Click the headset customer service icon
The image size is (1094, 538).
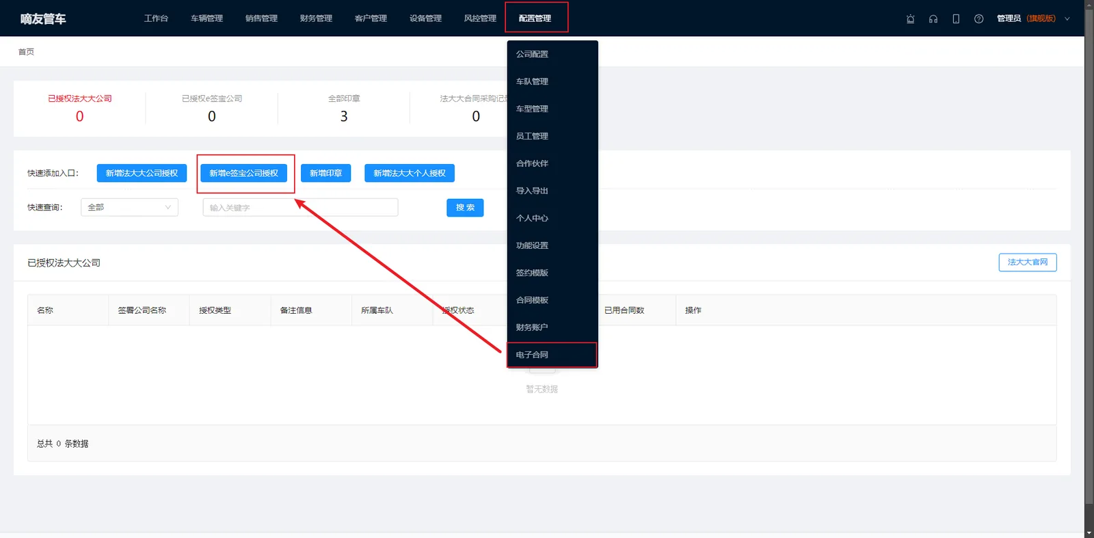pos(933,19)
